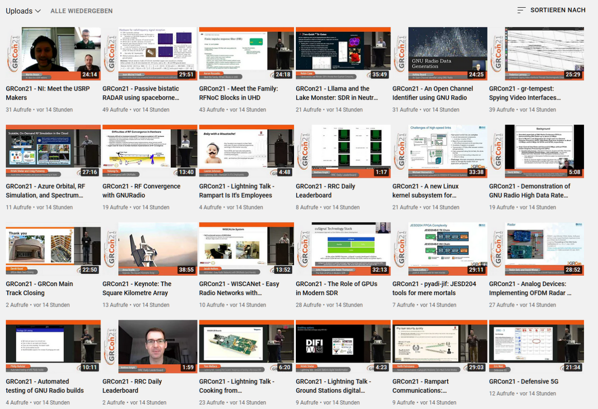Click title 'GRCon21 - gr-tempest: Spying Video Interfaces'
The height and width of the screenshot is (409, 598).
[525, 93]
